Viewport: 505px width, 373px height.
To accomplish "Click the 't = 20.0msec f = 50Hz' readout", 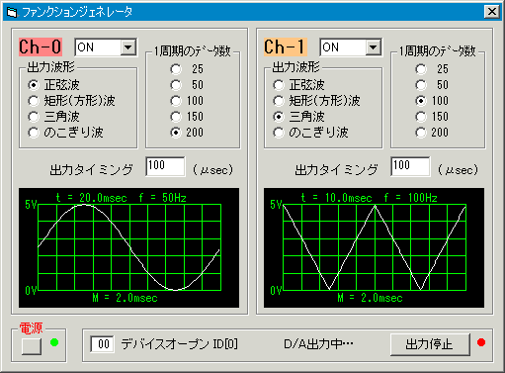I will (121, 198).
